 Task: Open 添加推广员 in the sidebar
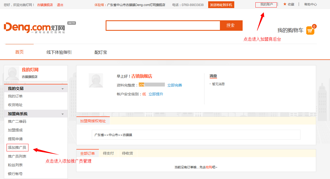[x=17, y=147]
